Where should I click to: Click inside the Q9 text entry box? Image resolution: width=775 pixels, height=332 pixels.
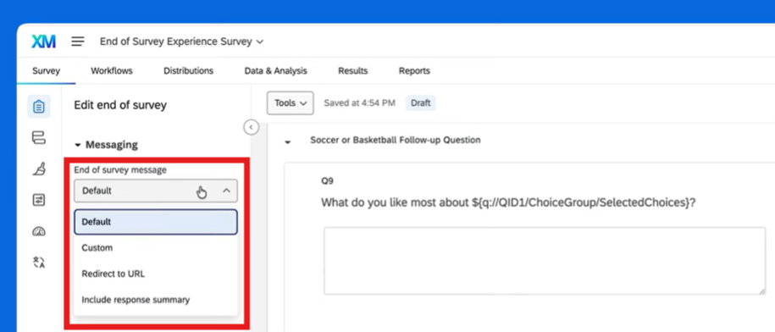(x=545, y=261)
